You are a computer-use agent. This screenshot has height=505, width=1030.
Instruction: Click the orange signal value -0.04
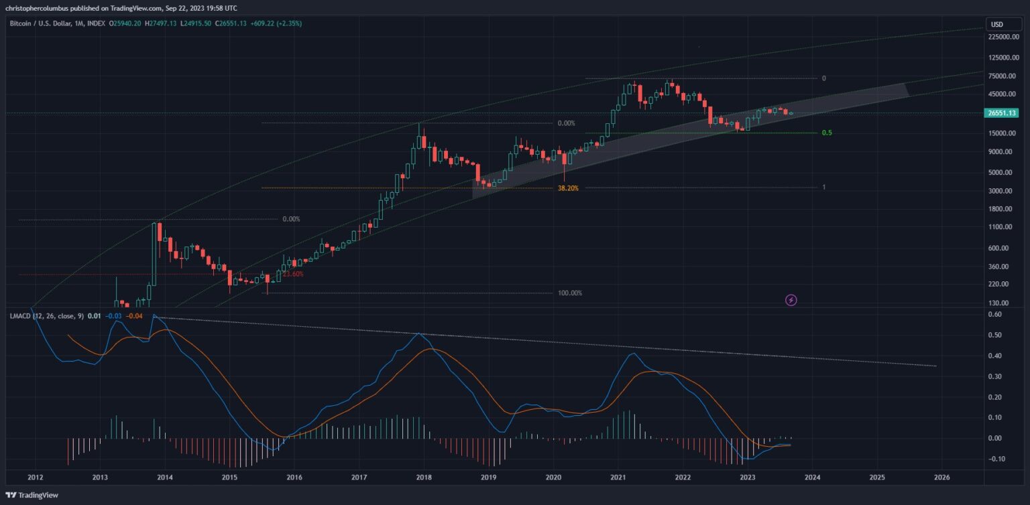(x=135, y=315)
